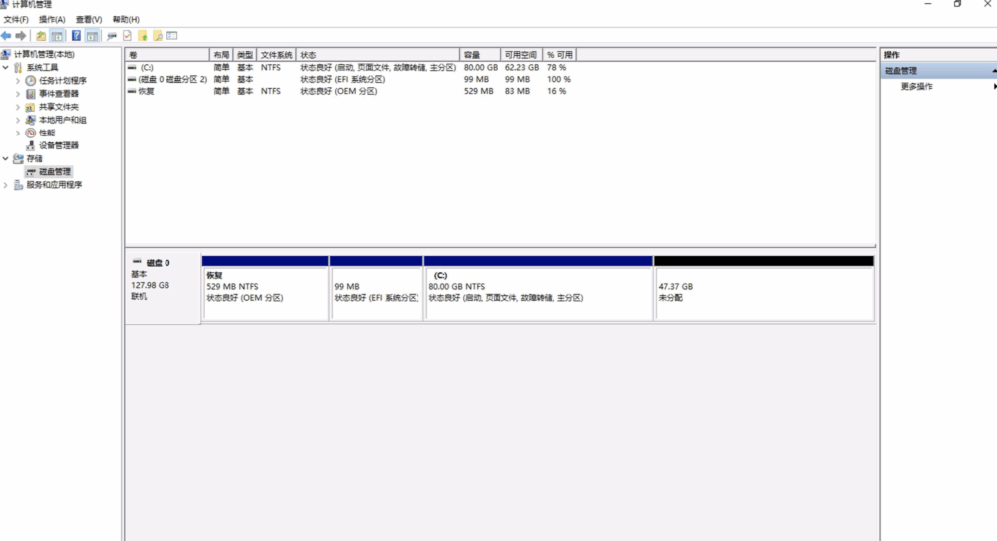
Task: Expand the 任务计划程序 node
Action: click(18, 81)
